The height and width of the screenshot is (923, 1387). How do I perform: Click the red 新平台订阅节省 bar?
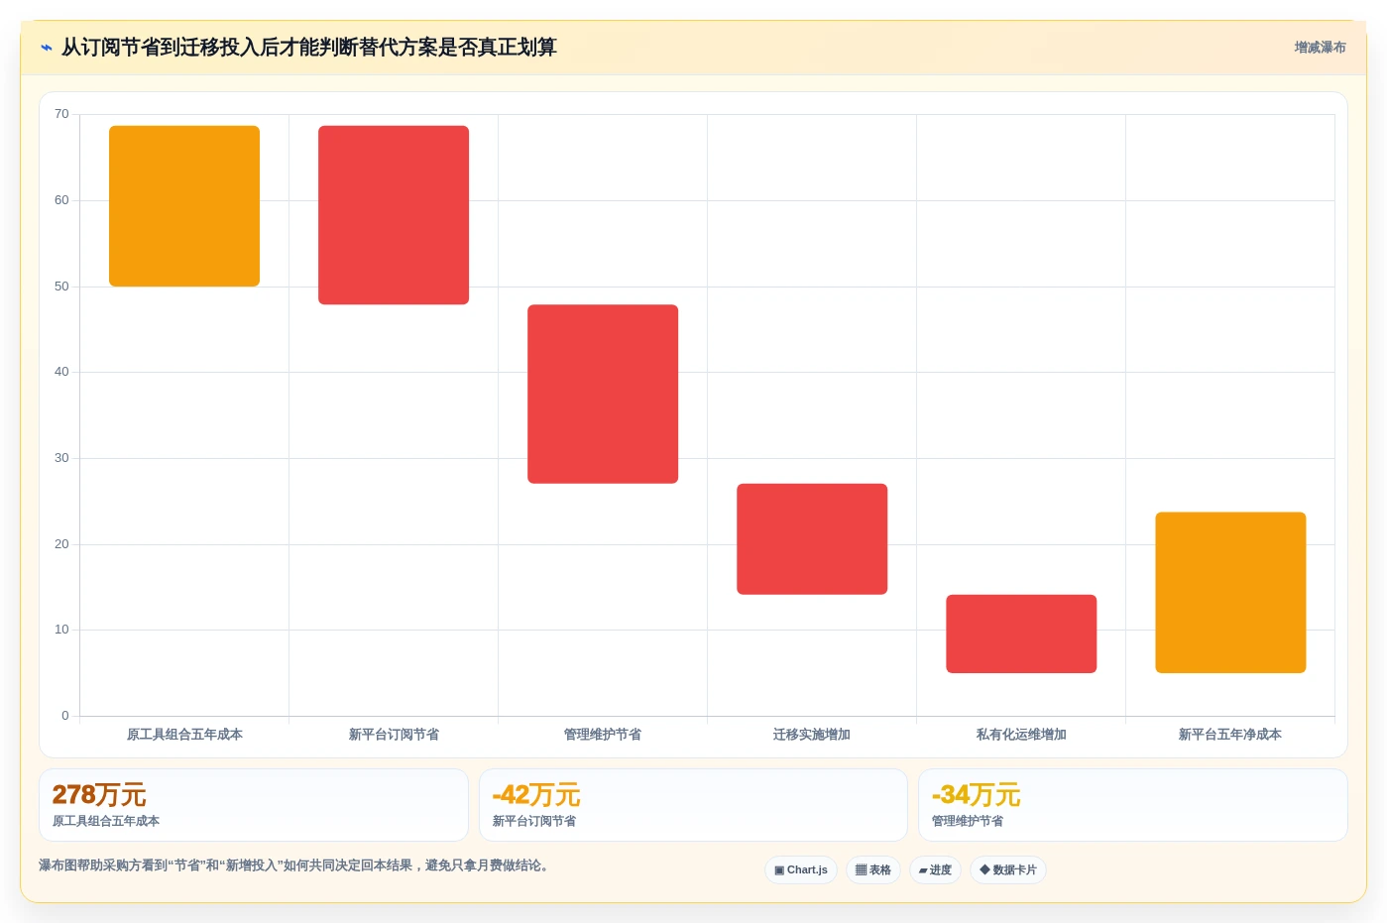[x=394, y=215]
